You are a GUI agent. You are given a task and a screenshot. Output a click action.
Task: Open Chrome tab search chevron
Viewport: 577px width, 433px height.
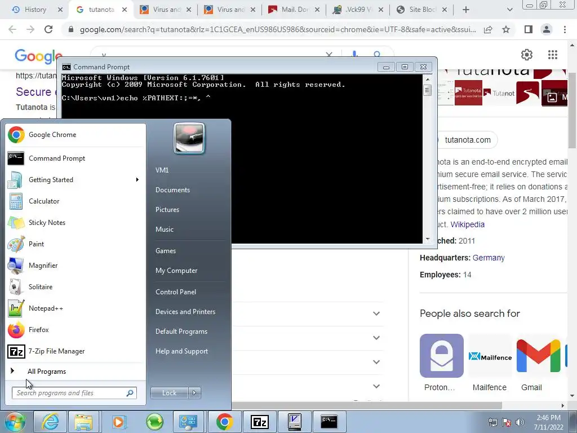(509, 10)
